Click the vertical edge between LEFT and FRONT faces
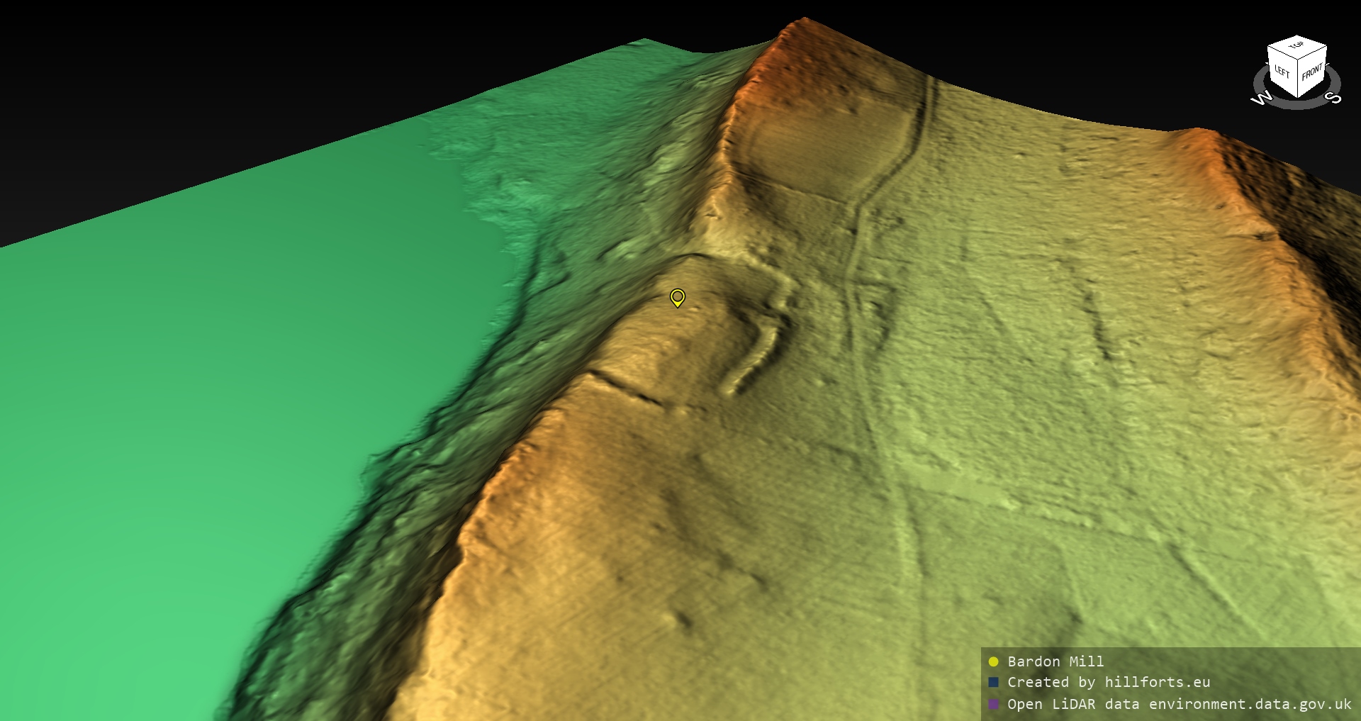This screenshot has width=1361, height=721. 1298,79
